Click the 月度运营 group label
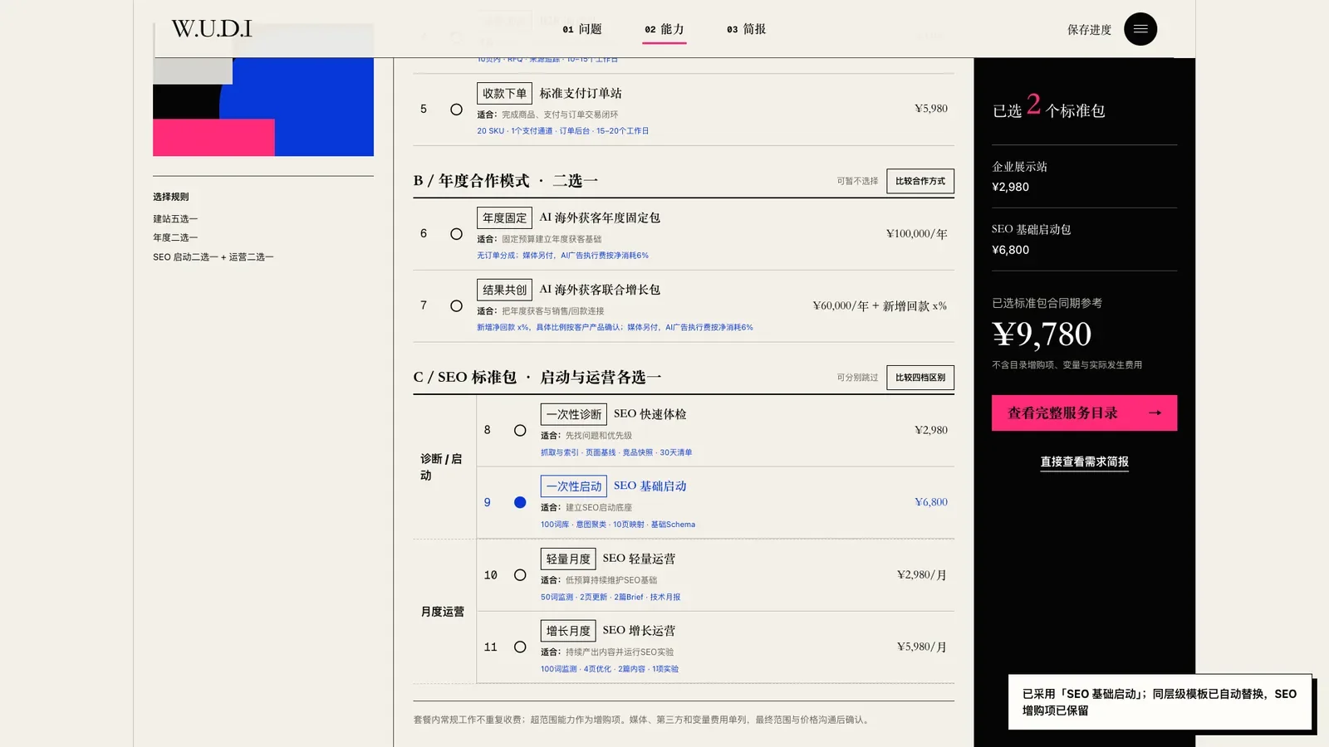Image resolution: width=1329 pixels, height=747 pixels. click(x=443, y=612)
